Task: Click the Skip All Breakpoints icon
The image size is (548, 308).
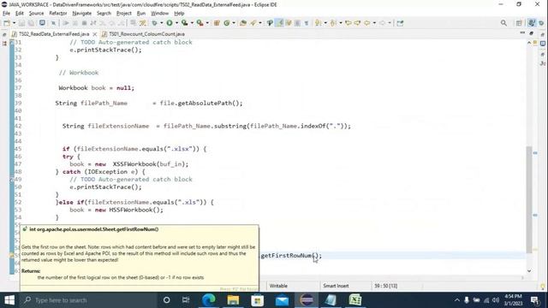Action: pyautogui.click(x=53, y=23)
